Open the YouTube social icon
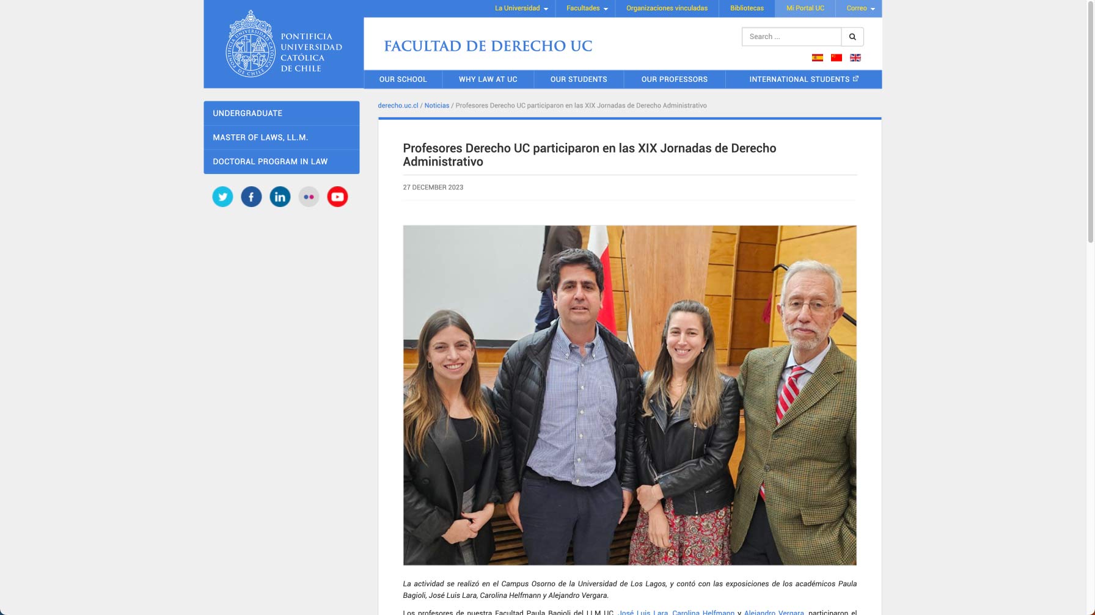 coord(337,197)
